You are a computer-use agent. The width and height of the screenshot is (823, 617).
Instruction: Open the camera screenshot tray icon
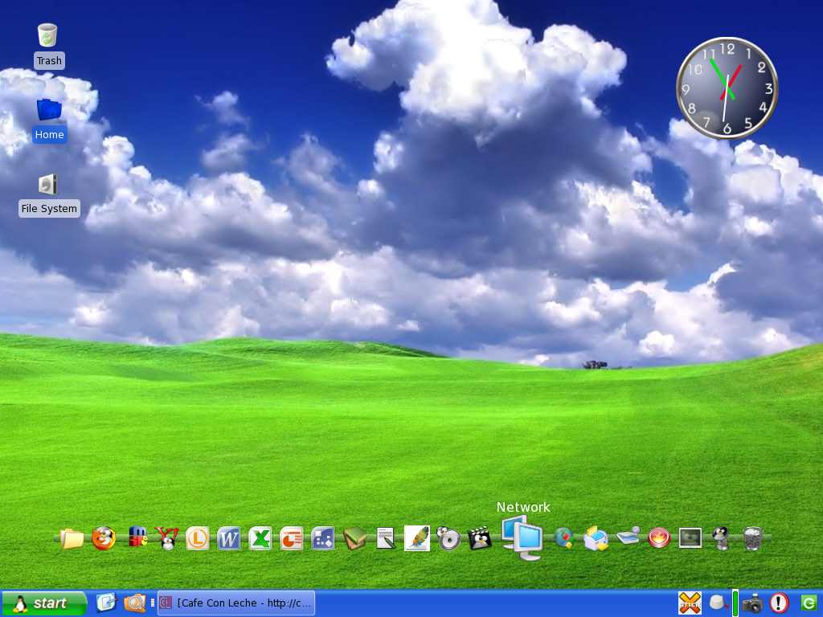752,603
